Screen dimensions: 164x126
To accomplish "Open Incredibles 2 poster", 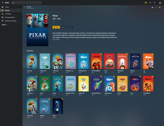I will point(148,84).
